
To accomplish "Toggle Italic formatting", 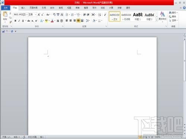I will [x=19, y=21].
